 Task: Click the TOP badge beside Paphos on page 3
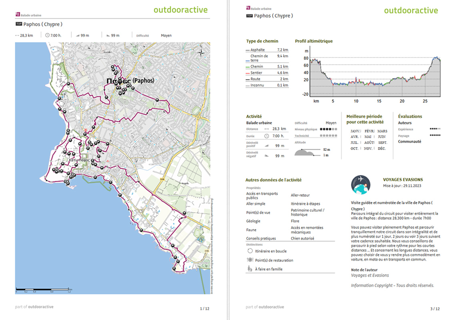coord(250,16)
